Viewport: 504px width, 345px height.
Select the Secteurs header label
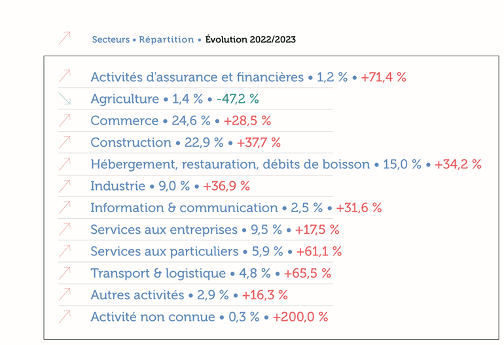pyautogui.click(x=111, y=40)
